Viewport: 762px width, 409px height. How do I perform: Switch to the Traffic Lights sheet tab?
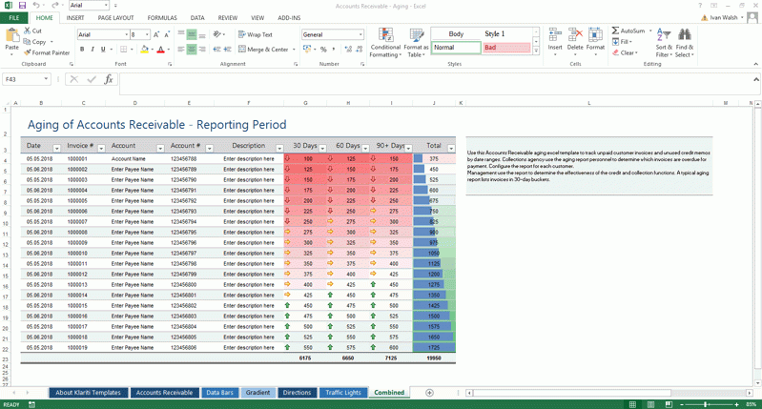click(x=342, y=393)
